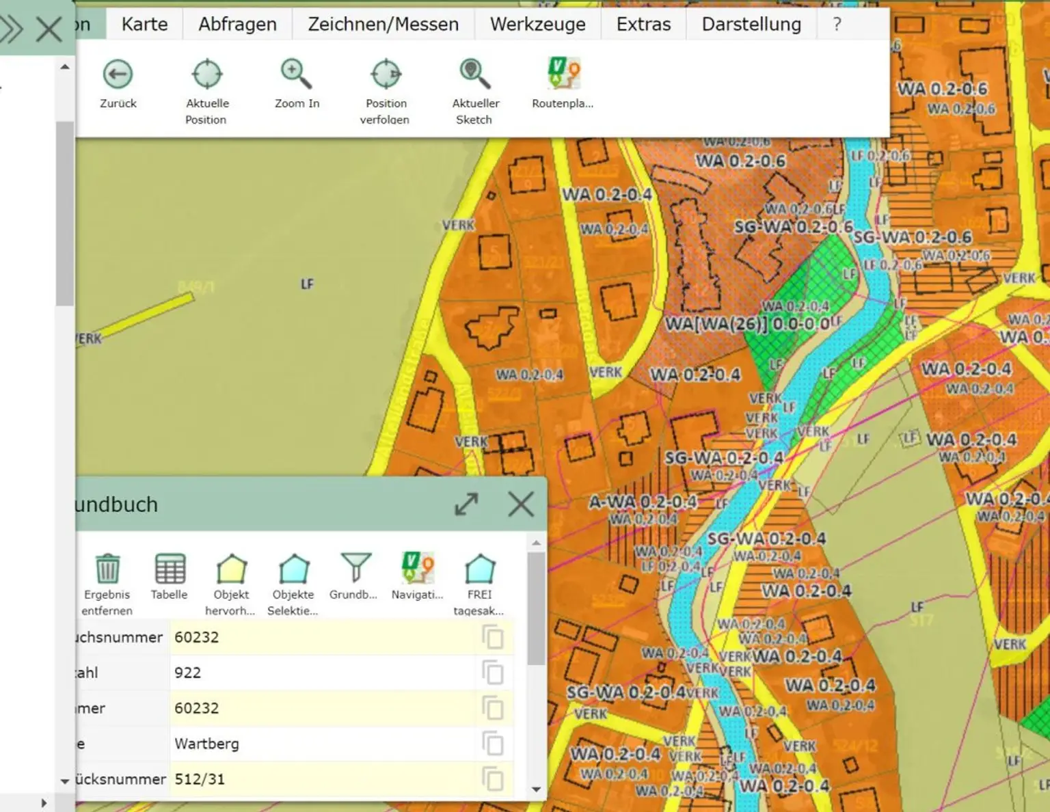The height and width of the screenshot is (812, 1050).
Task: Click the Objekt hervorheben icon
Action: click(231, 569)
